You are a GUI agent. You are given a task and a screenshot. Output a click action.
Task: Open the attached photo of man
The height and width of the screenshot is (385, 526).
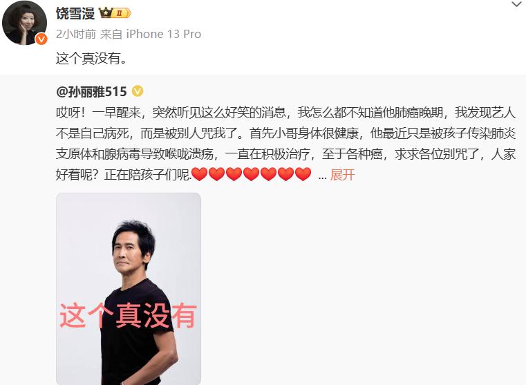coord(129,289)
